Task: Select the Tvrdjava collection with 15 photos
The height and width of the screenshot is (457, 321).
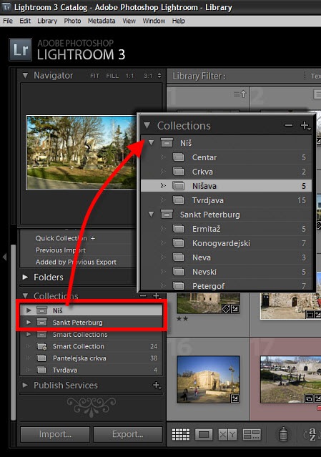Action: [226, 200]
